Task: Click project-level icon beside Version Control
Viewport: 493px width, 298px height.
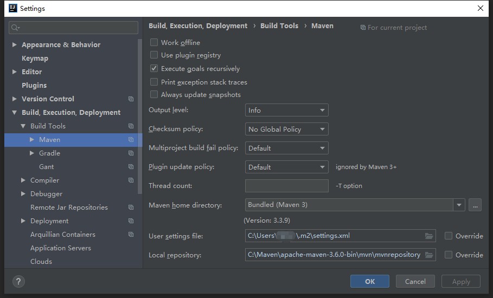Action: [131, 99]
